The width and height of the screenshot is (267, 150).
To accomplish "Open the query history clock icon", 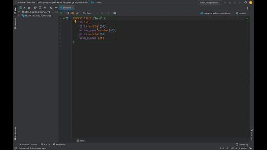I will pyautogui.click(x=68, y=13).
